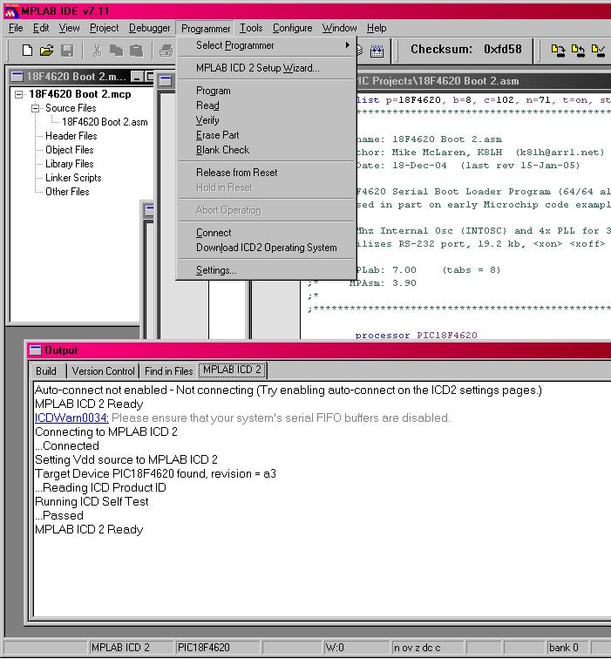Click the Program target device icon
This screenshot has width=611, height=659.
(558, 51)
